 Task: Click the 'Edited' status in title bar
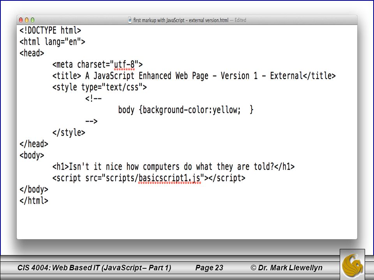[x=240, y=20]
